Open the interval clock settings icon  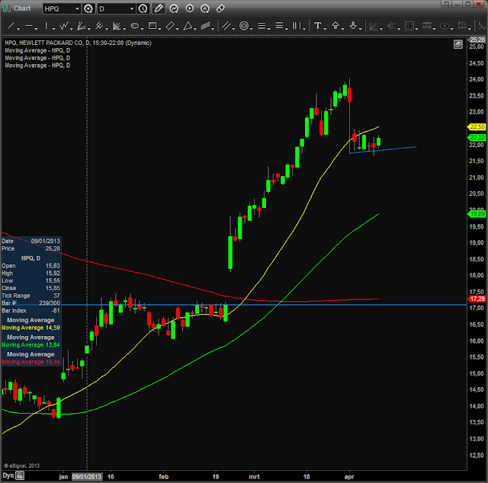tap(143, 8)
